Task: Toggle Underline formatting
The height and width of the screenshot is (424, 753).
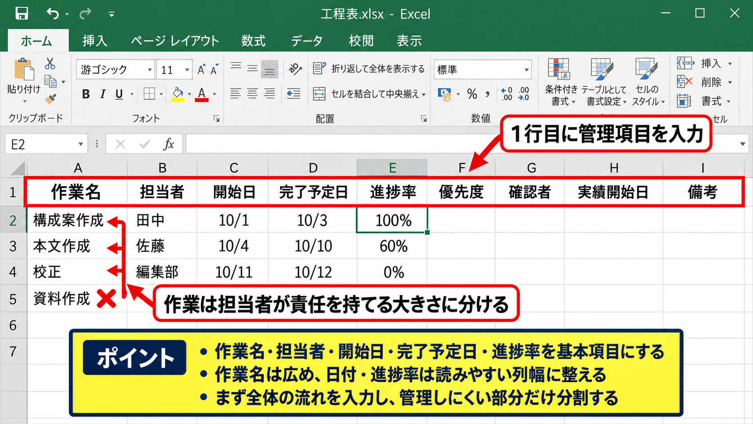Action: 119,94
